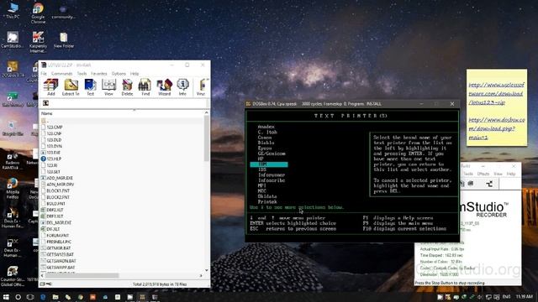
Task: Select file ADD_MGR.EXE in archive list
Action: [60, 178]
